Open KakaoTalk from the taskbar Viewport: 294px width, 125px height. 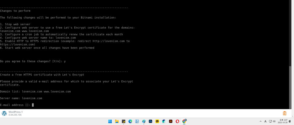click(x=157, y=121)
